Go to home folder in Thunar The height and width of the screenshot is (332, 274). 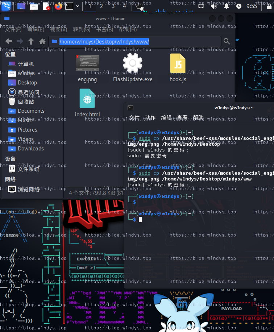[x=42, y=41]
